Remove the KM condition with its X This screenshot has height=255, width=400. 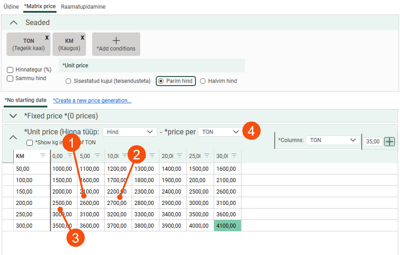pyautogui.click(x=82, y=38)
